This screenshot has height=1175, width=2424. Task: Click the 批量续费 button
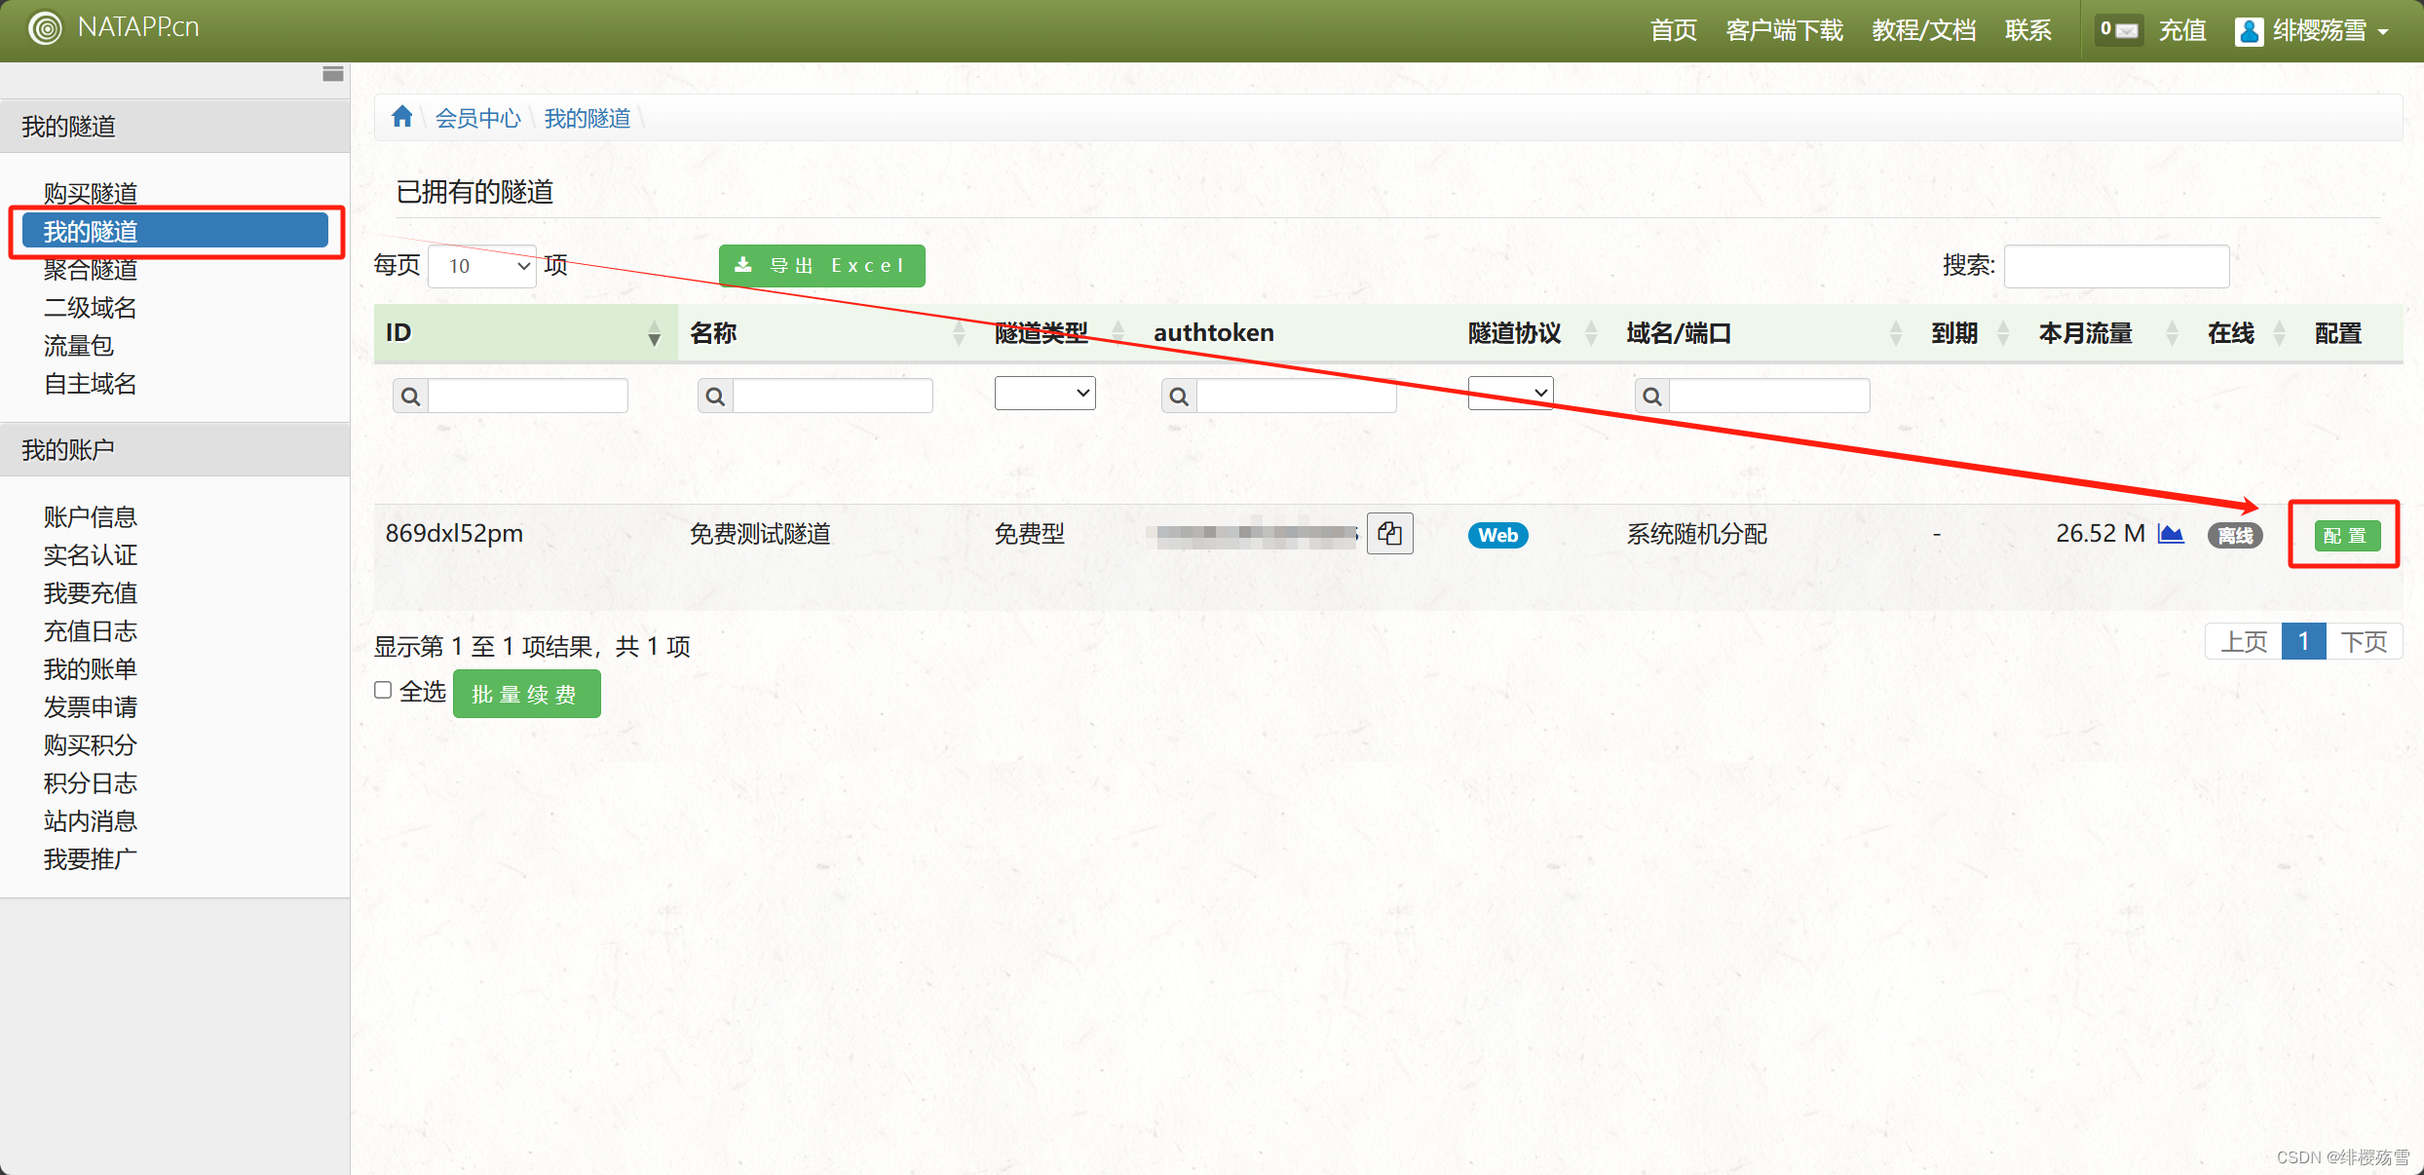(526, 694)
